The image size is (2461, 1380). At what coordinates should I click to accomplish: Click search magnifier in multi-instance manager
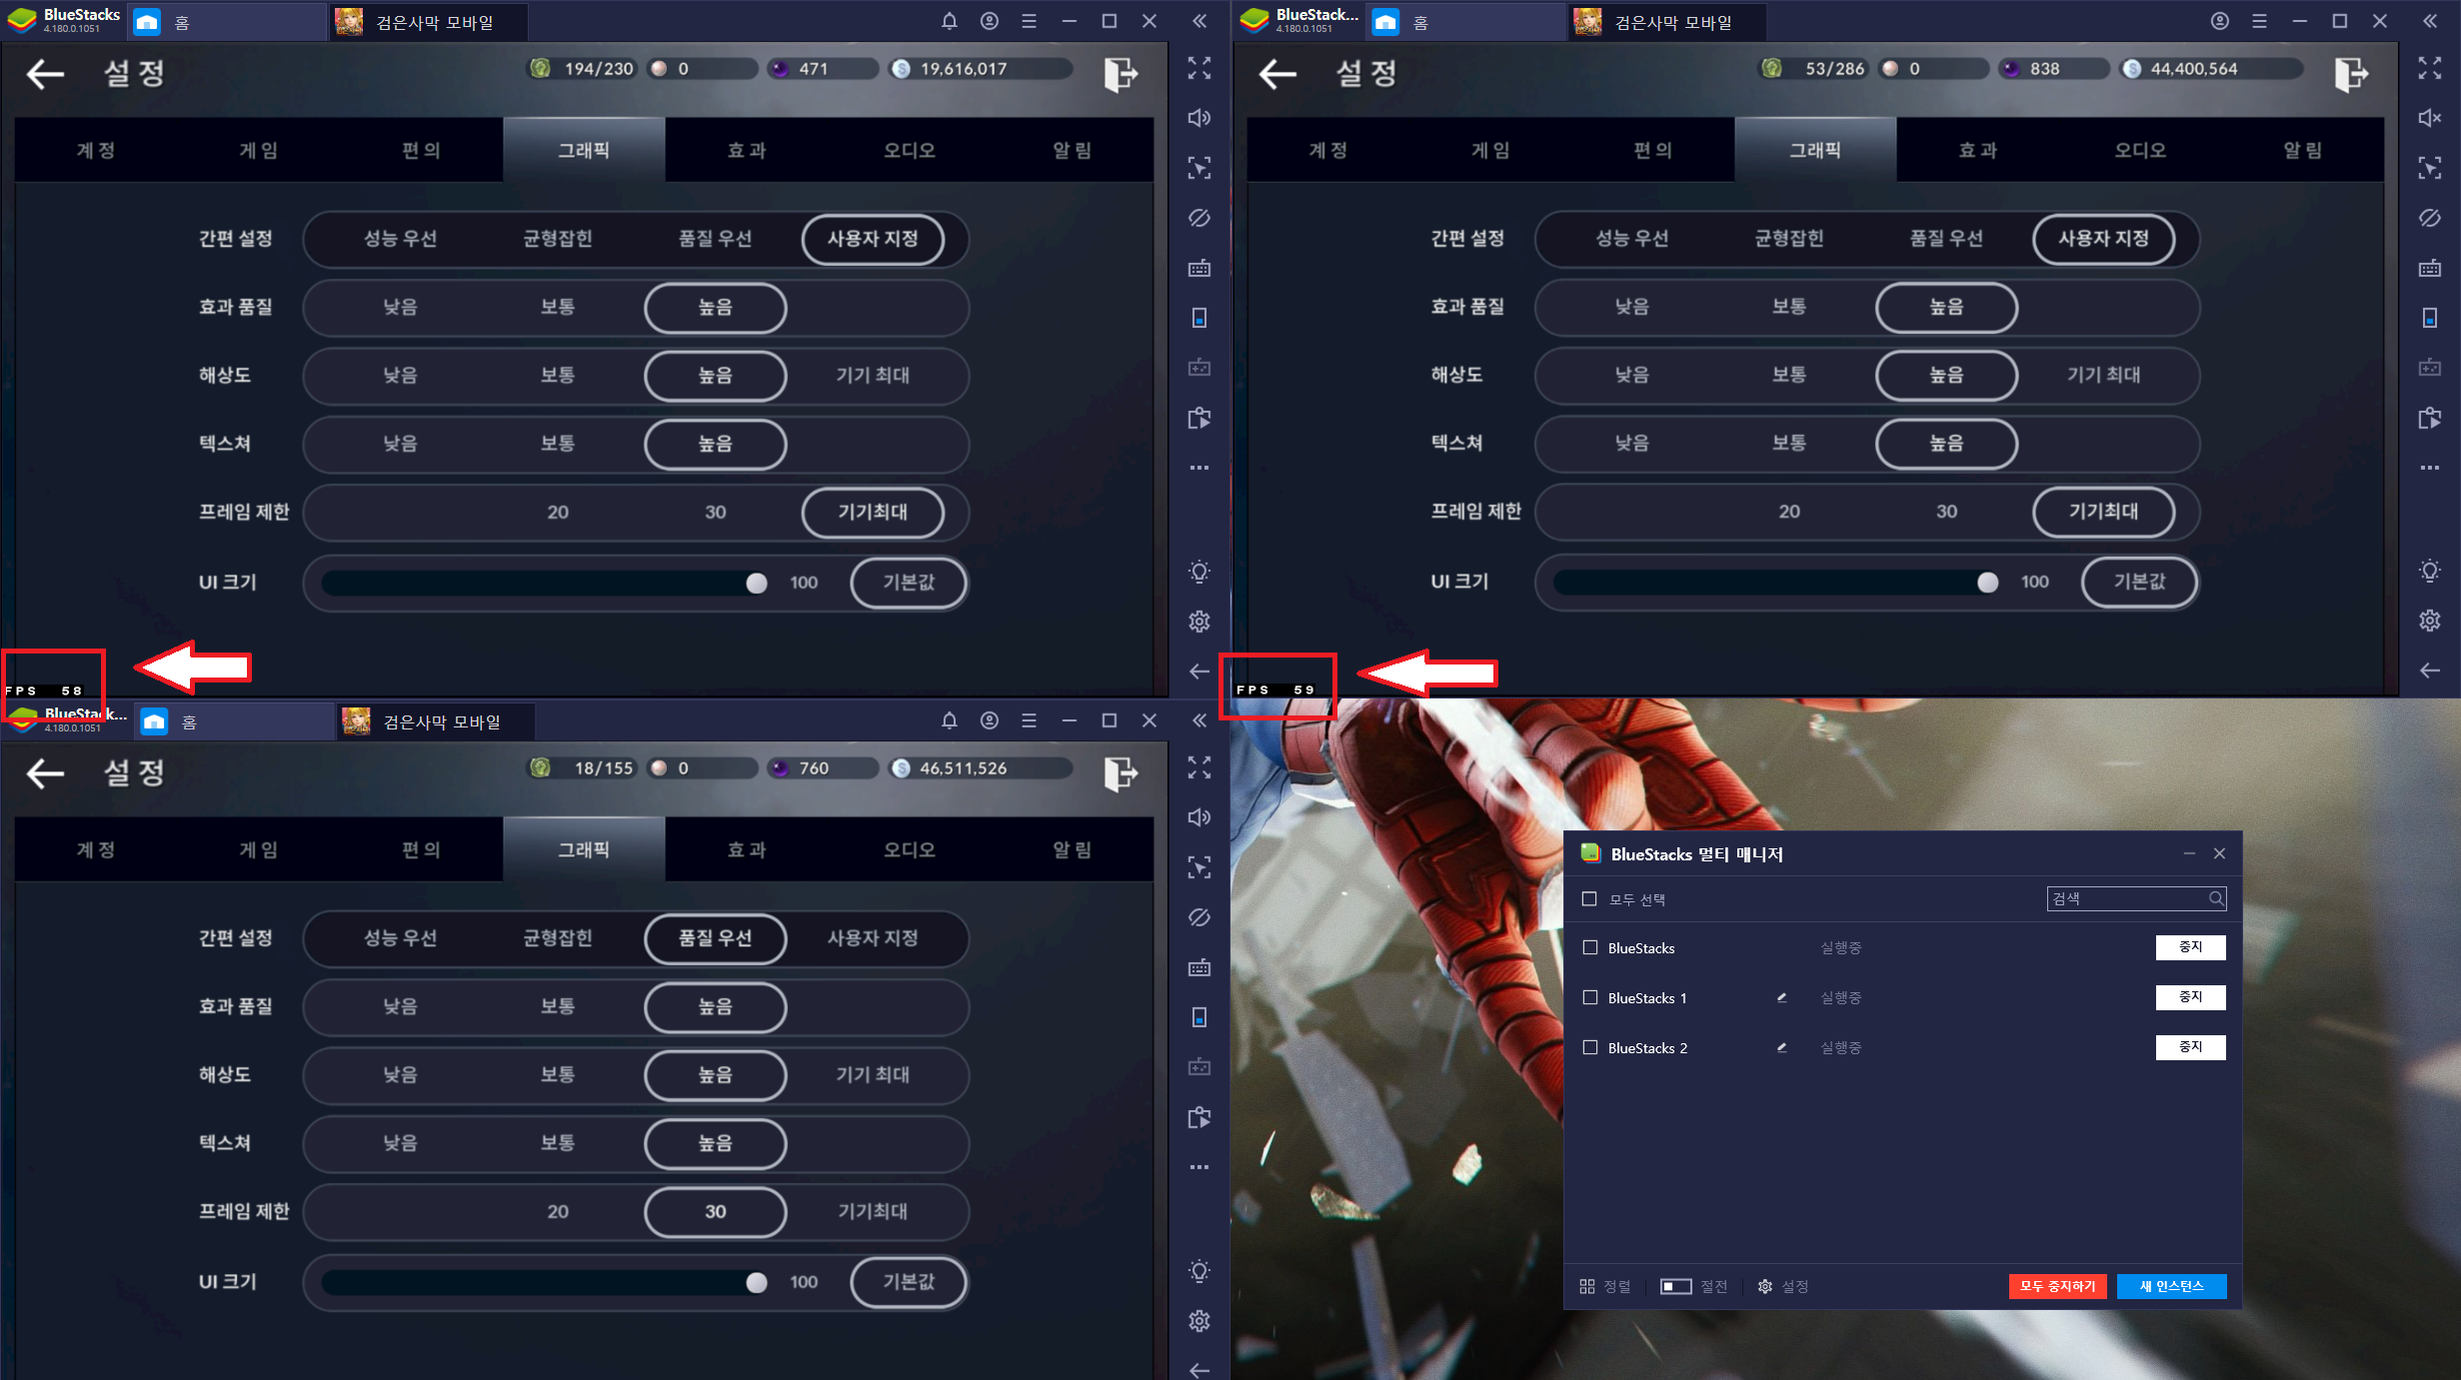tap(2215, 898)
